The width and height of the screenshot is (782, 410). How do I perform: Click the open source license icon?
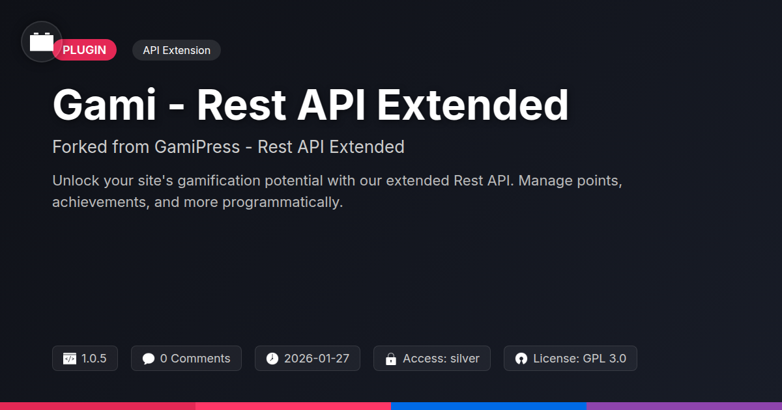pyautogui.click(x=521, y=359)
